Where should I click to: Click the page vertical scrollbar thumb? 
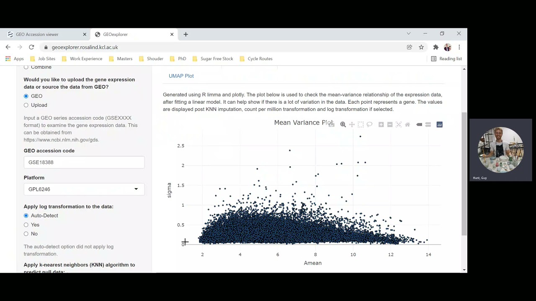464,173
